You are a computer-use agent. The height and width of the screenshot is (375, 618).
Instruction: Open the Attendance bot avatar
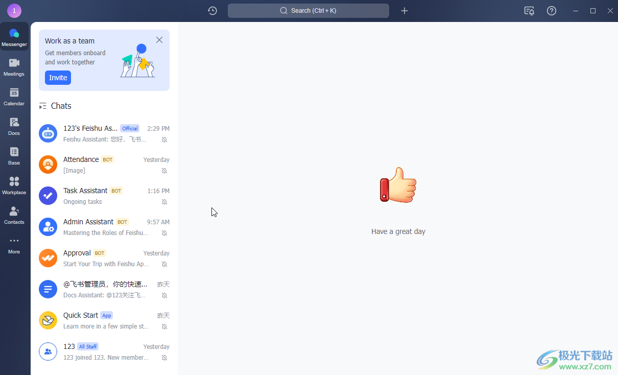click(48, 165)
